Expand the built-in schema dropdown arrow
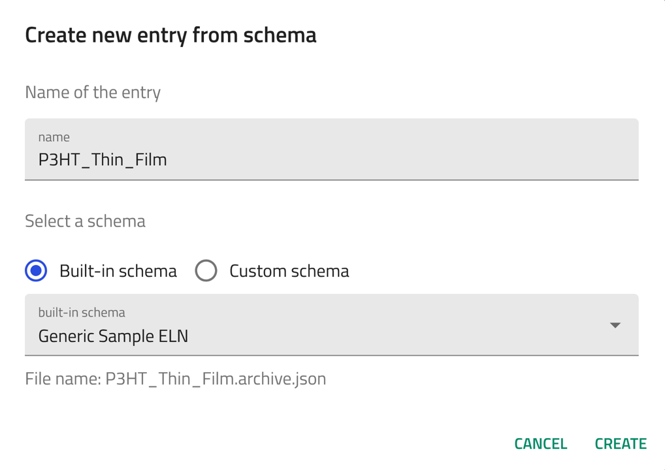 (615, 325)
